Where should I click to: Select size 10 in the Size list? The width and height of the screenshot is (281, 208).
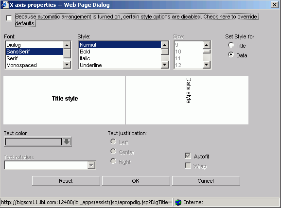pyautogui.click(x=189, y=52)
